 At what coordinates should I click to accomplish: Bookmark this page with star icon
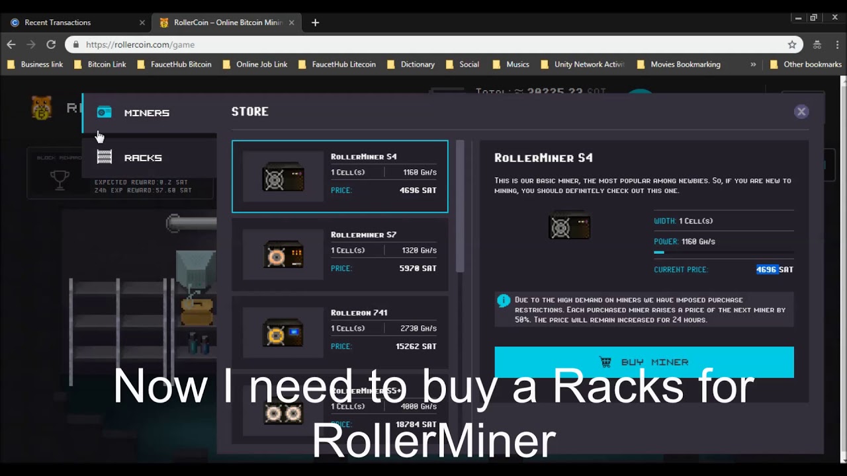(792, 44)
